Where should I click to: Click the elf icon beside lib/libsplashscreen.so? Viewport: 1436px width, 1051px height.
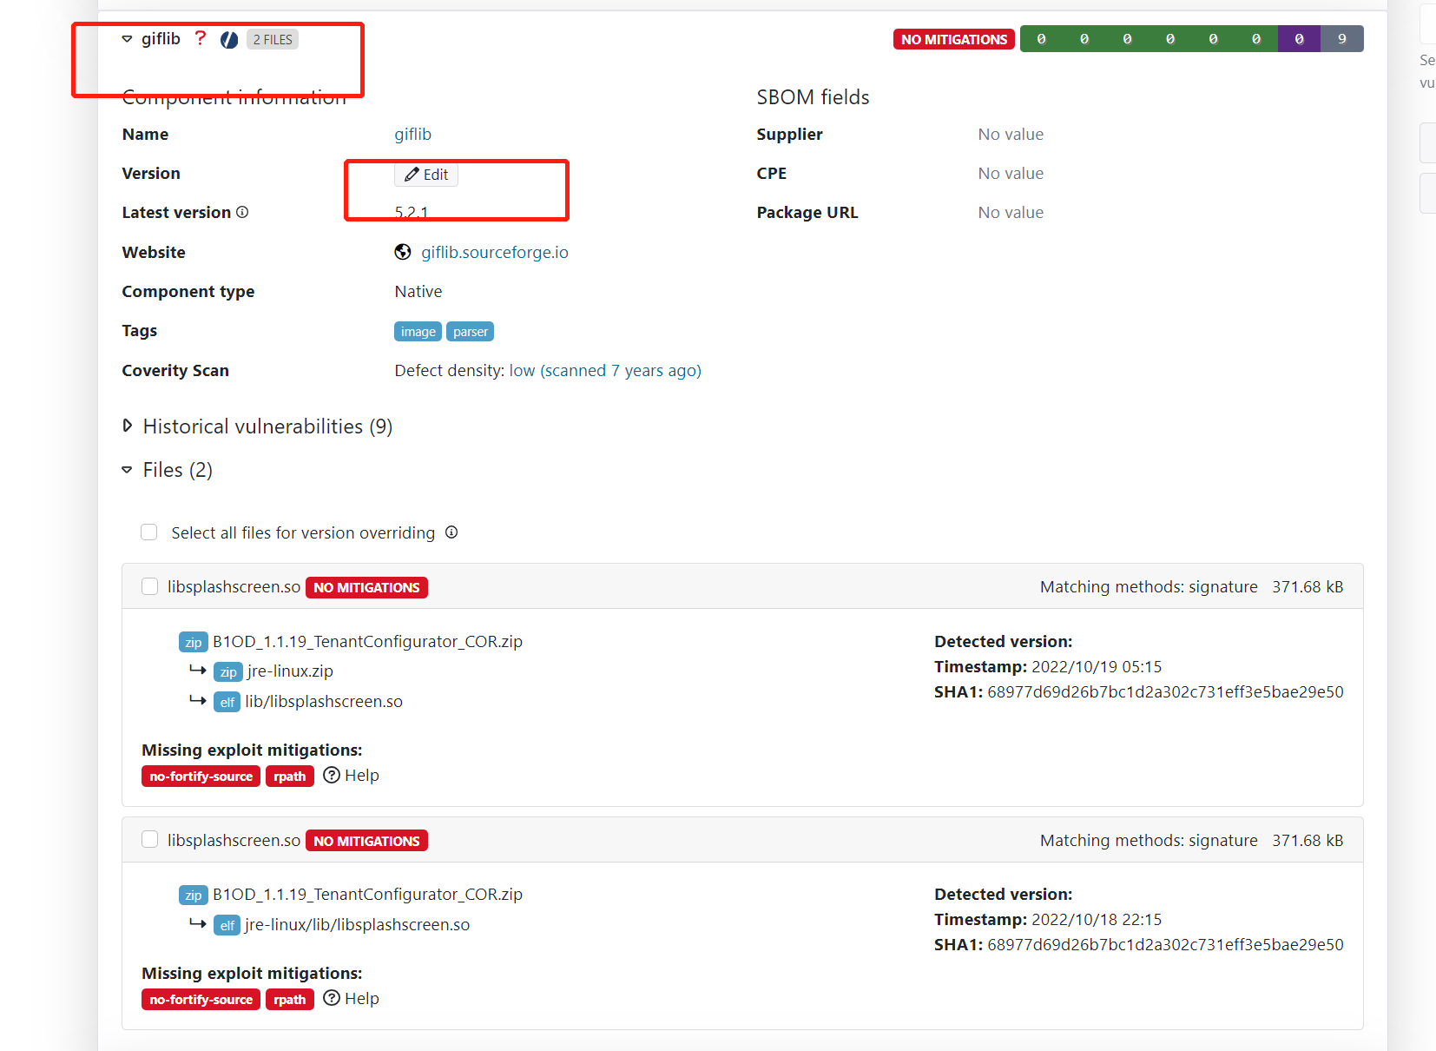tap(227, 701)
